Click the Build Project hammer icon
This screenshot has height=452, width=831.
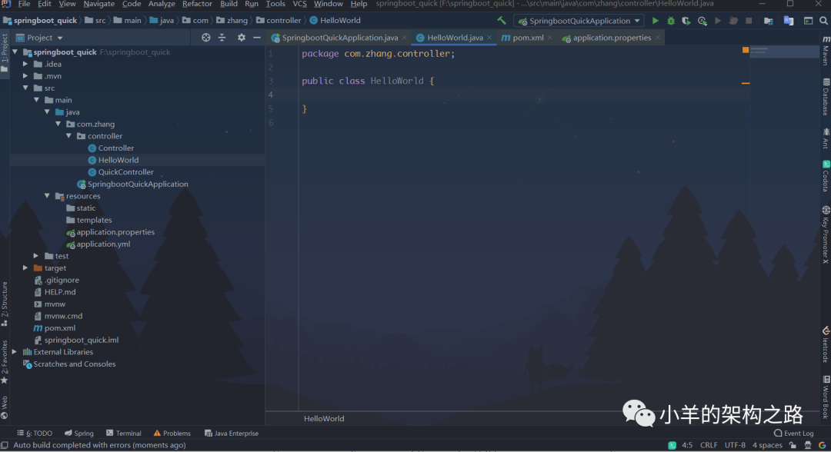502,21
